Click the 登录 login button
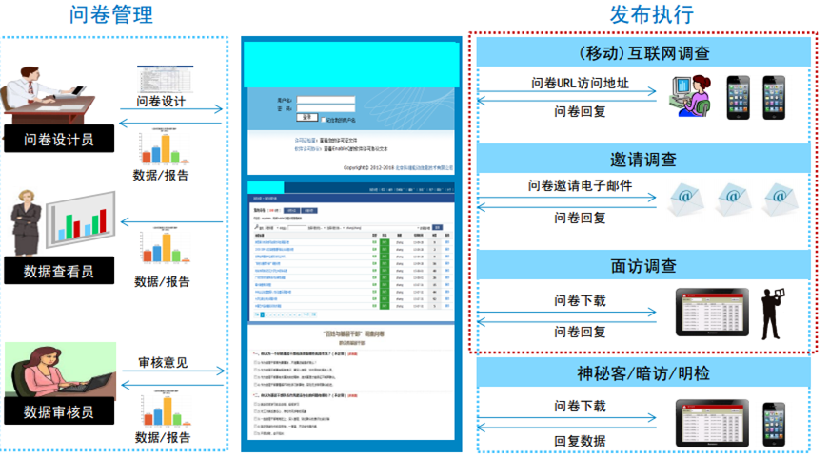The height and width of the screenshot is (457, 830). (307, 117)
